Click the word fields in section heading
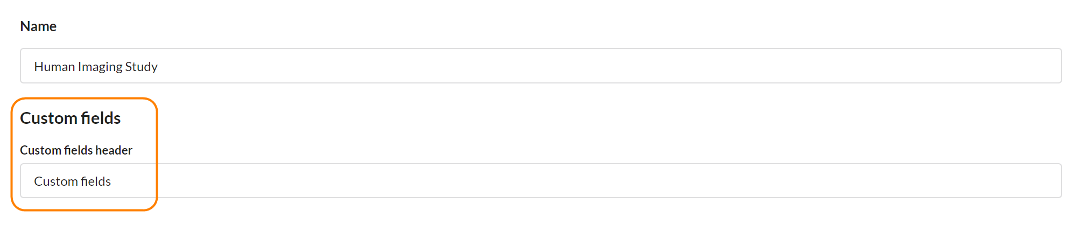 [x=101, y=118]
